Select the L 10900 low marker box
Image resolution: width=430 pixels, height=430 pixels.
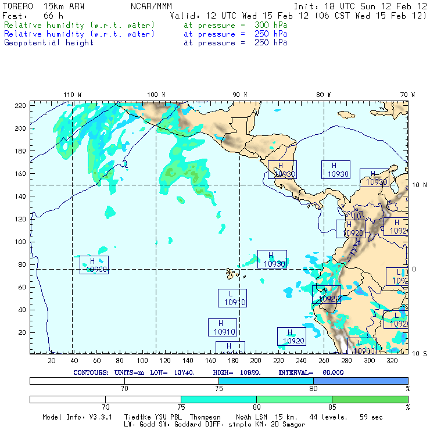point(361,346)
